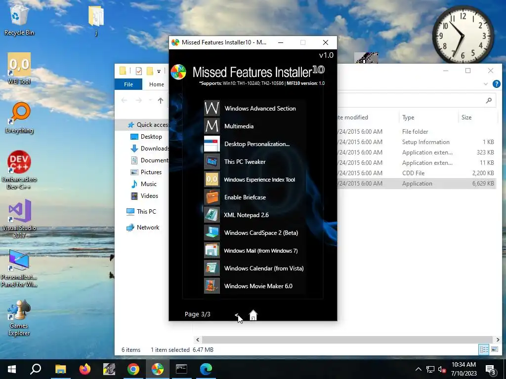Select the 6,629 KB Application row
506x379 pixels.
[x=416, y=184]
